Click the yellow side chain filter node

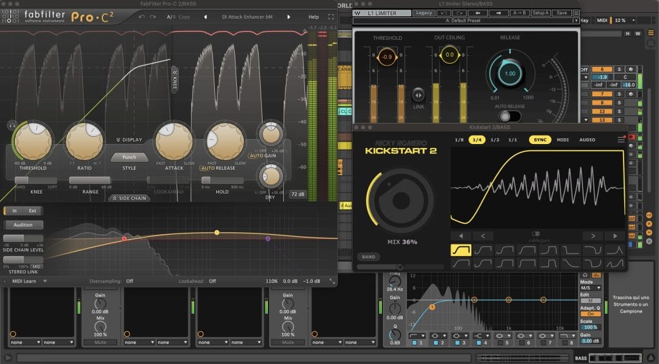[217, 232]
